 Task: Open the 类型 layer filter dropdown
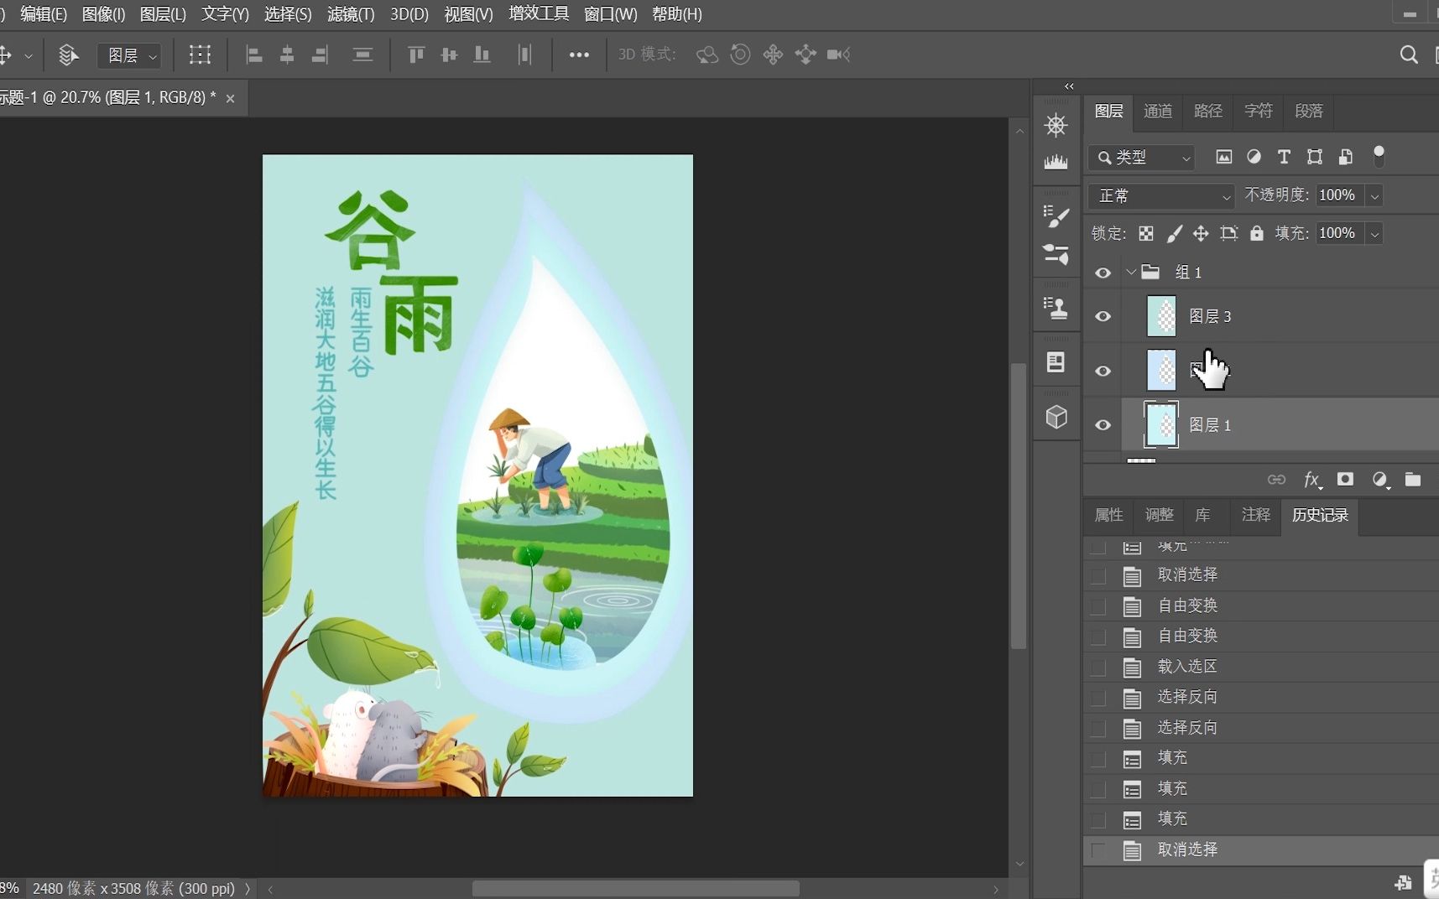click(1141, 157)
